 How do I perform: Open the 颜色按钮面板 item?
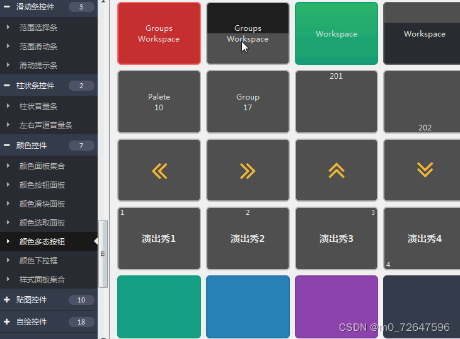pyautogui.click(x=49, y=185)
